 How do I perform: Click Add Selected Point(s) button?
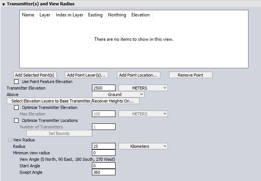pos(35,75)
